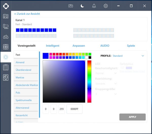Screen dimensions: 152x134
Task: Go back via Zurück zur Ansicht link
Action: click(27, 14)
